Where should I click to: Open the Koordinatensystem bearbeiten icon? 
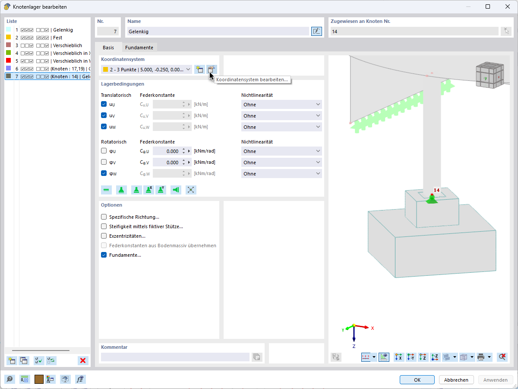[212, 69]
